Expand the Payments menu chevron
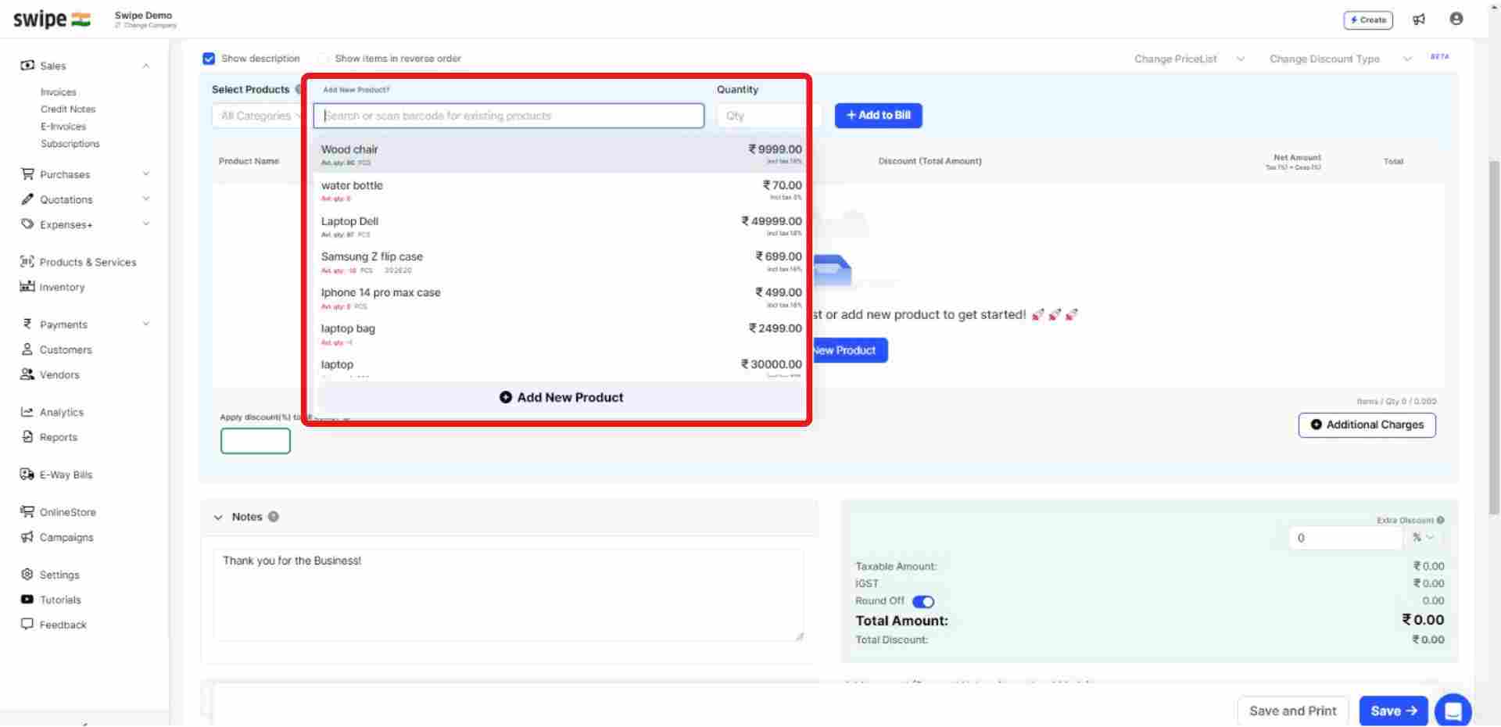 click(x=146, y=324)
